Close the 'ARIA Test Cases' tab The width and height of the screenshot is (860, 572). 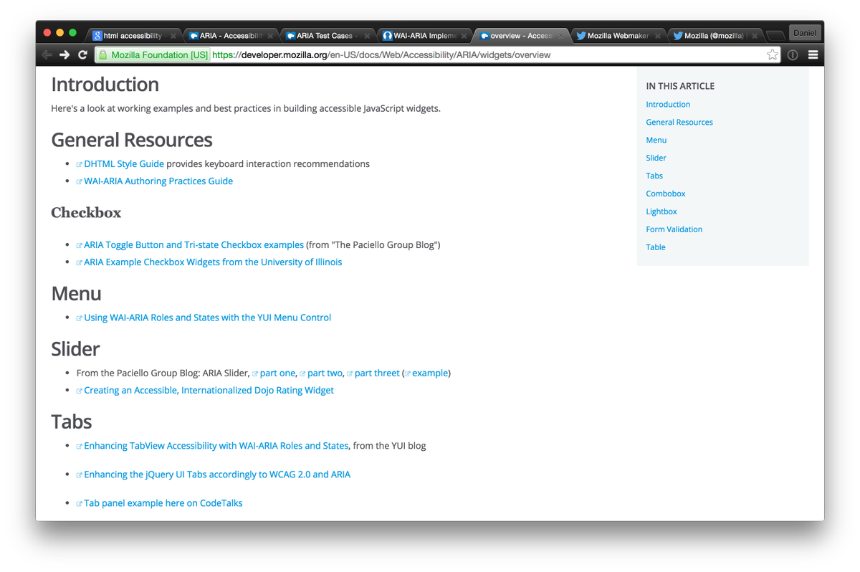pyautogui.click(x=367, y=36)
